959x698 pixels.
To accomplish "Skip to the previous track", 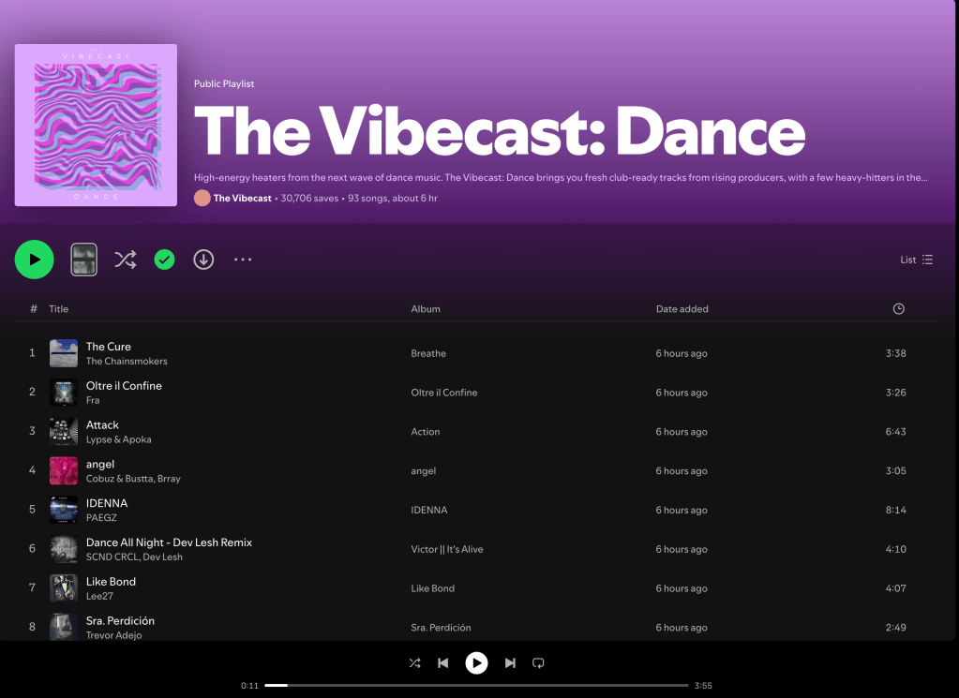I will click(x=443, y=663).
